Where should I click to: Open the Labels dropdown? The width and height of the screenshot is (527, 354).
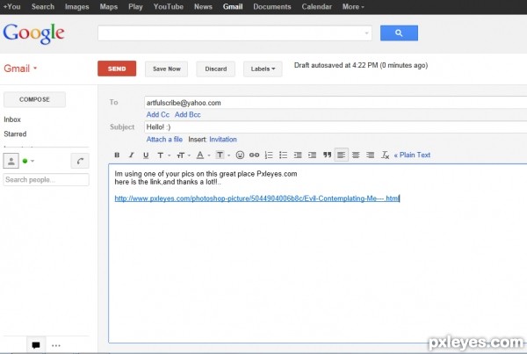click(x=263, y=69)
